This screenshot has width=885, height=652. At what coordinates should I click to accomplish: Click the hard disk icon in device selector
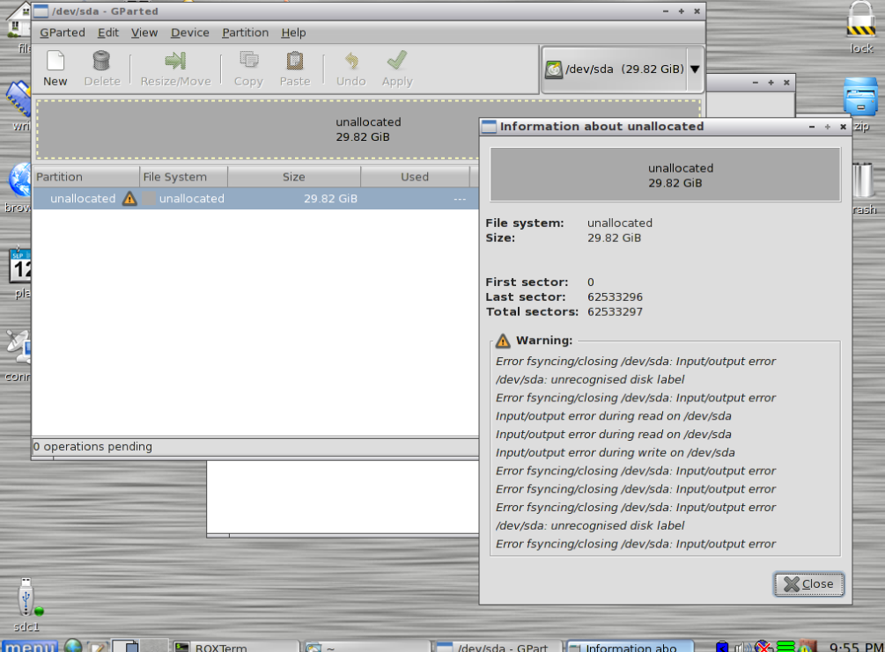(554, 70)
